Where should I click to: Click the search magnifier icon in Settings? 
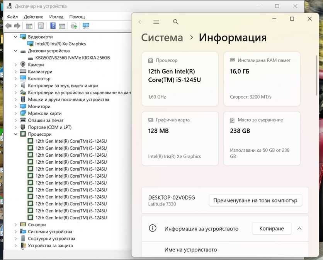click(x=175, y=22)
